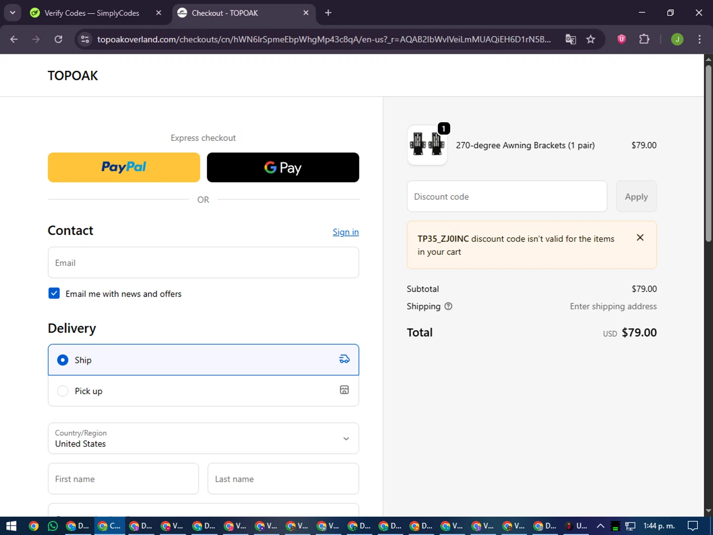The width and height of the screenshot is (713, 535).
Task: Open the red shield extension icon
Action: pyautogui.click(x=621, y=39)
